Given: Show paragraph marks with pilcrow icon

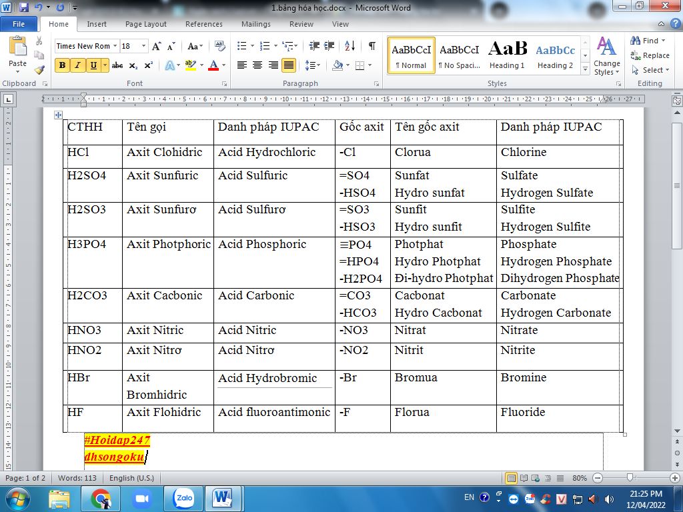Looking at the screenshot, I should pos(372,46).
